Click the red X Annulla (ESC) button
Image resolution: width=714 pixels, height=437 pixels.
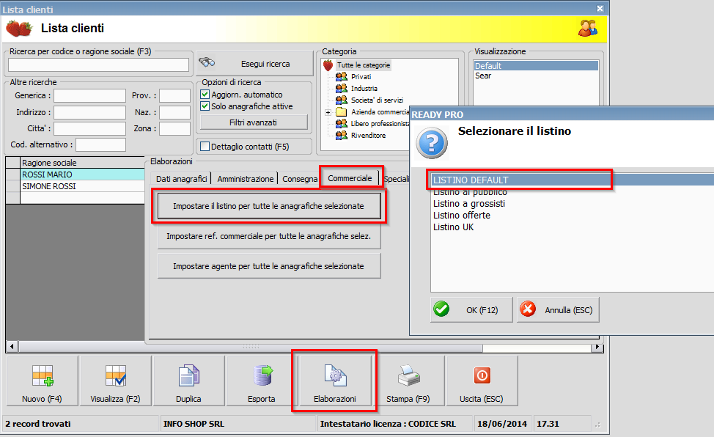click(x=558, y=310)
